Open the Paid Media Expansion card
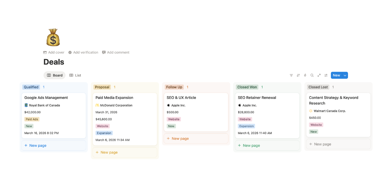Screen dimensions: 390x180 (125, 119)
